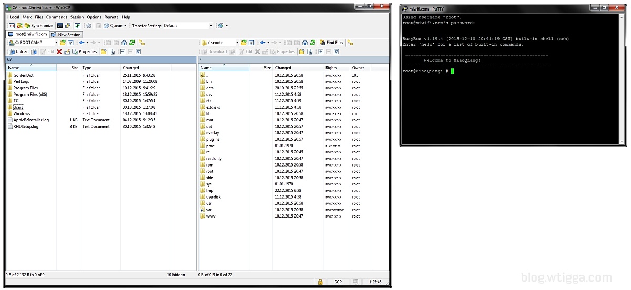Open the Mark menu
The width and height of the screenshot is (631, 290).
click(27, 17)
